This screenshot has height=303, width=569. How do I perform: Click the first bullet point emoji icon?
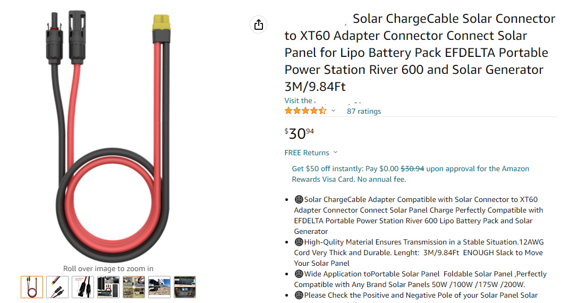(299, 200)
